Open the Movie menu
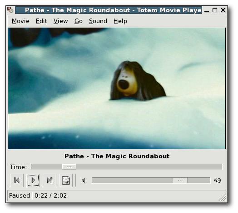Viewport: 238px width, 213px height. click(20, 21)
